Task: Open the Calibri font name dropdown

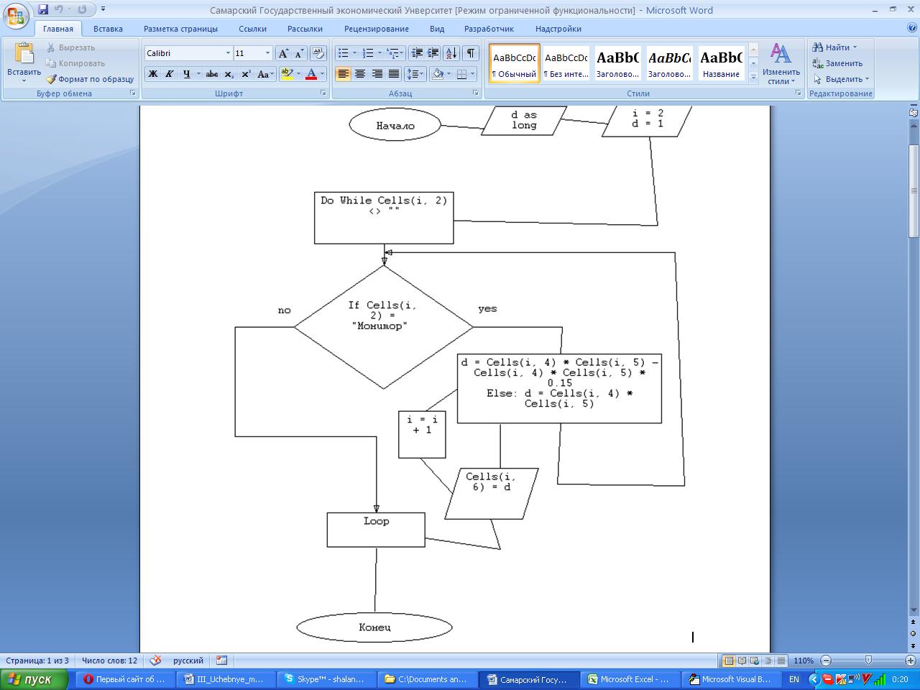Action: pyautogui.click(x=228, y=53)
